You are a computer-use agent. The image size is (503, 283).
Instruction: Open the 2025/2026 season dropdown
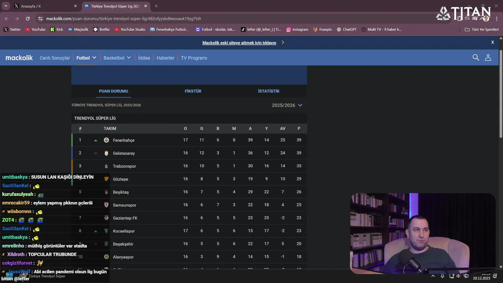point(287,105)
